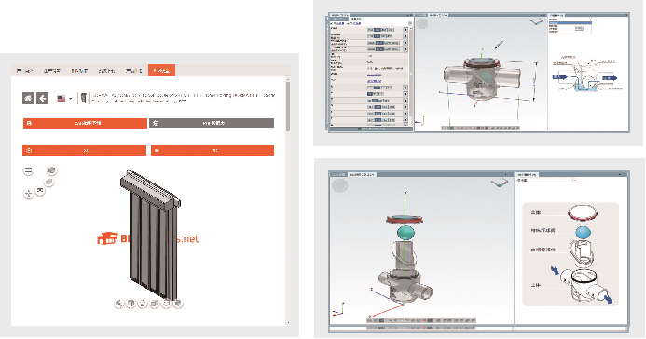Select the highlighted option in first property row
Viewport: 646px width, 339px height.
pos(378,30)
